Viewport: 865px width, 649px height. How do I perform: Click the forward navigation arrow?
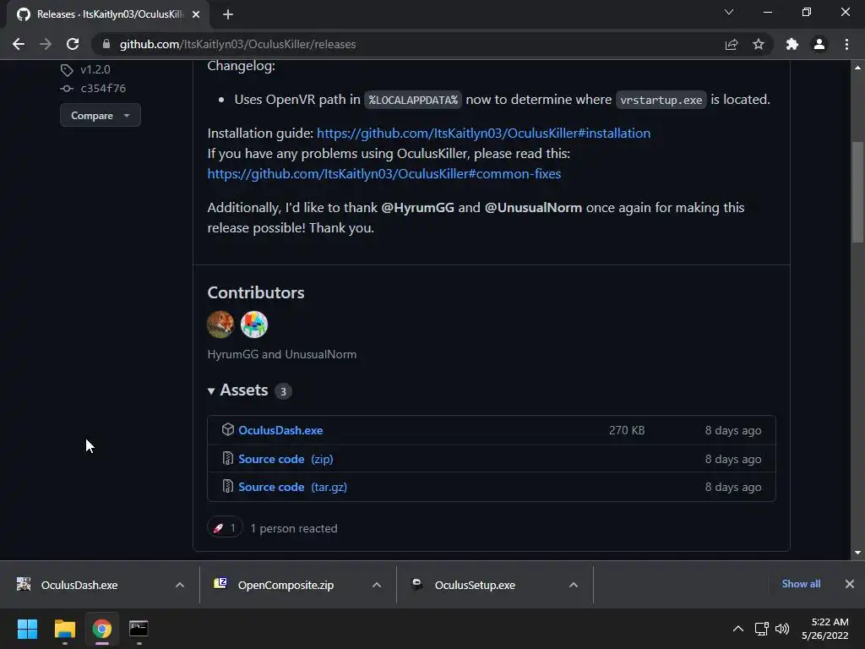(46, 44)
